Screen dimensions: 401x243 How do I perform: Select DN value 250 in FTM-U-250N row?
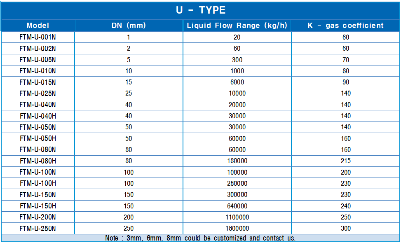tap(129, 229)
